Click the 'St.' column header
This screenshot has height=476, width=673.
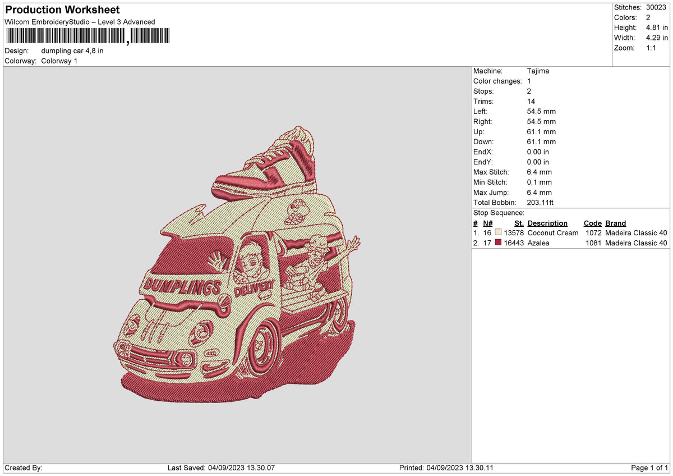(518, 223)
